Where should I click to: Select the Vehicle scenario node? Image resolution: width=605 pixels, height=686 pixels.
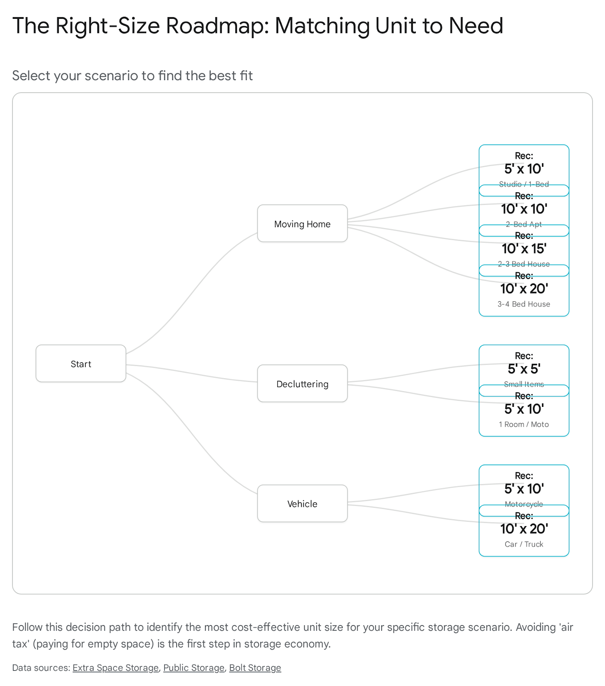pyautogui.click(x=302, y=503)
